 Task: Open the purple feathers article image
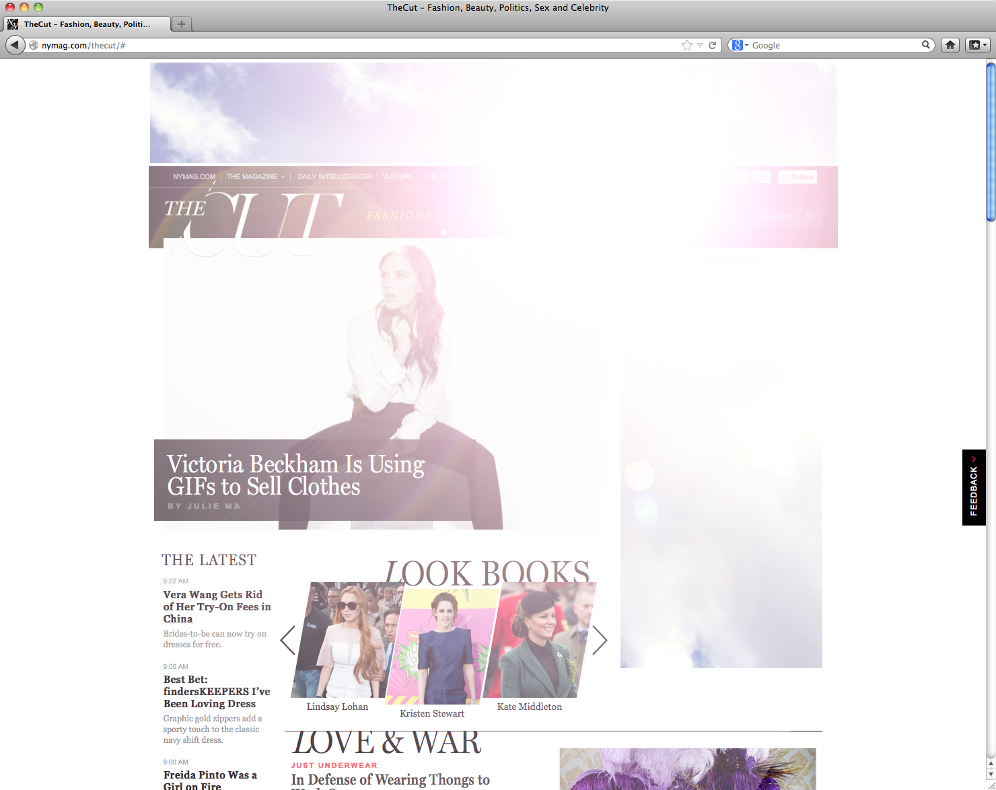click(687, 769)
